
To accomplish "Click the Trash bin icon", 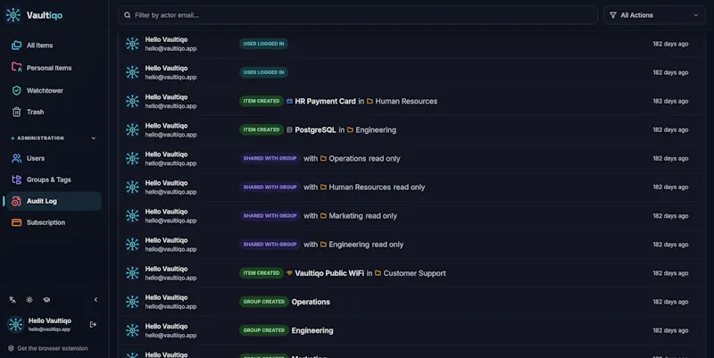I will [x=16, y=112].
